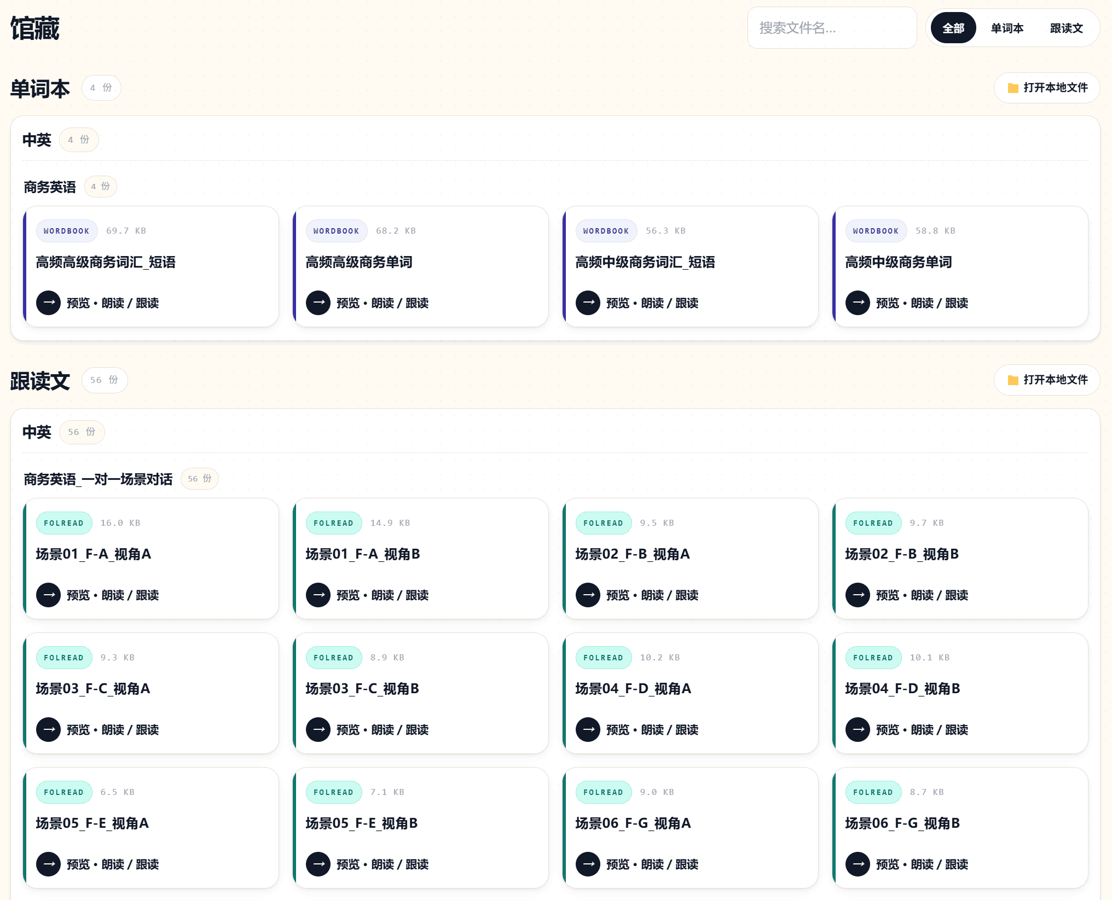Click the 馆藏 page title
The image size is (1112, 900).
[35, 28]
